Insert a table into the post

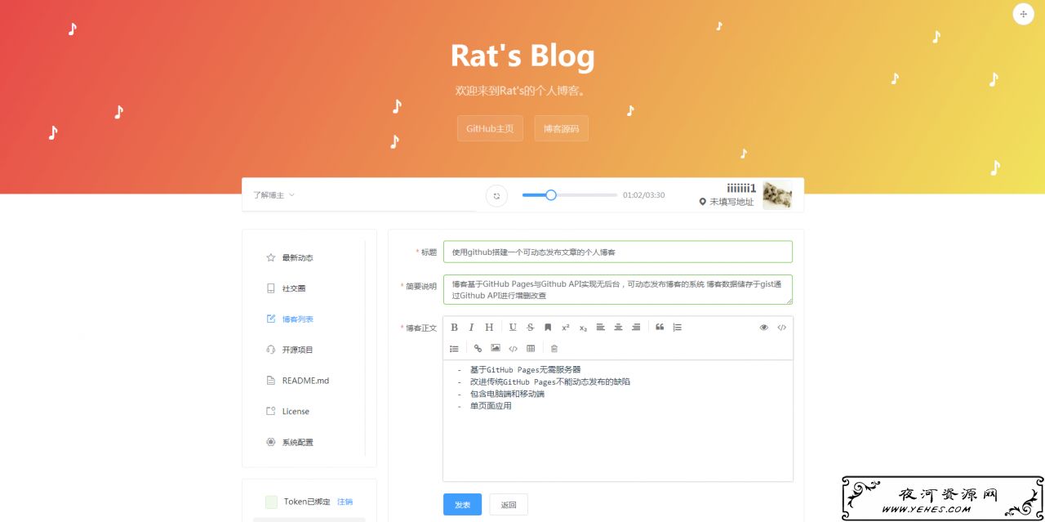531,349
